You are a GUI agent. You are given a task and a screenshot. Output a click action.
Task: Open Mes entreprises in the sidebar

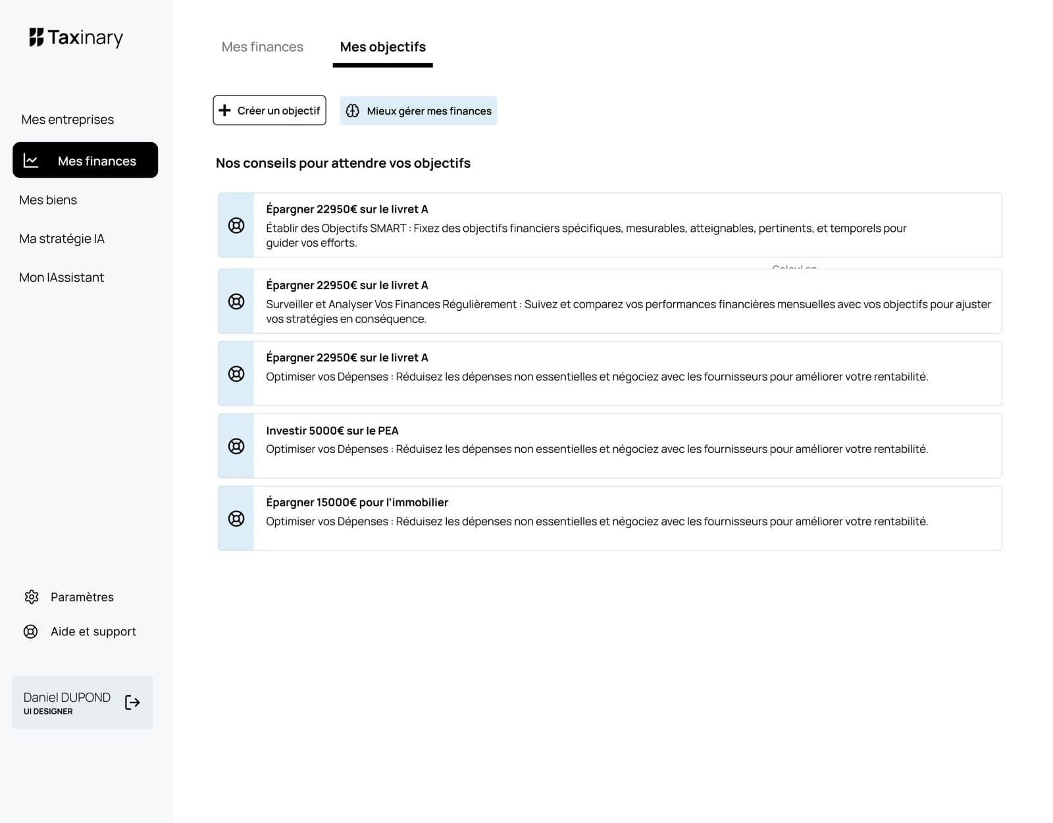tap(68, 119)
